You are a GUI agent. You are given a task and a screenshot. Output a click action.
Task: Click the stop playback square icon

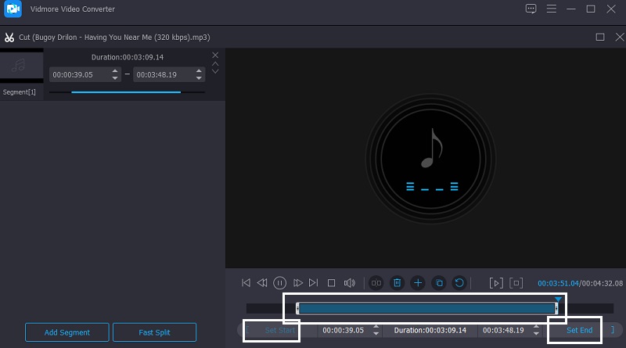331,282
